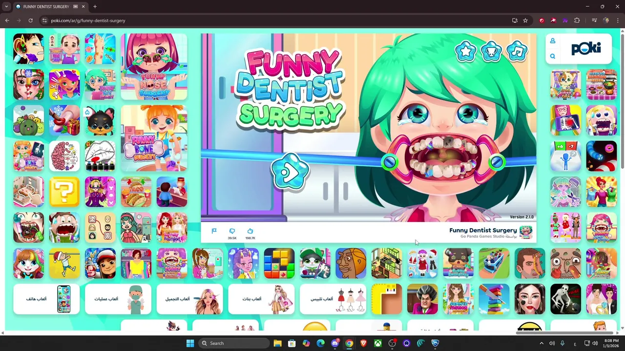Open the yellow block snake game thumbnail
Screen dimensions: 625x351
(x=386, y=299)
